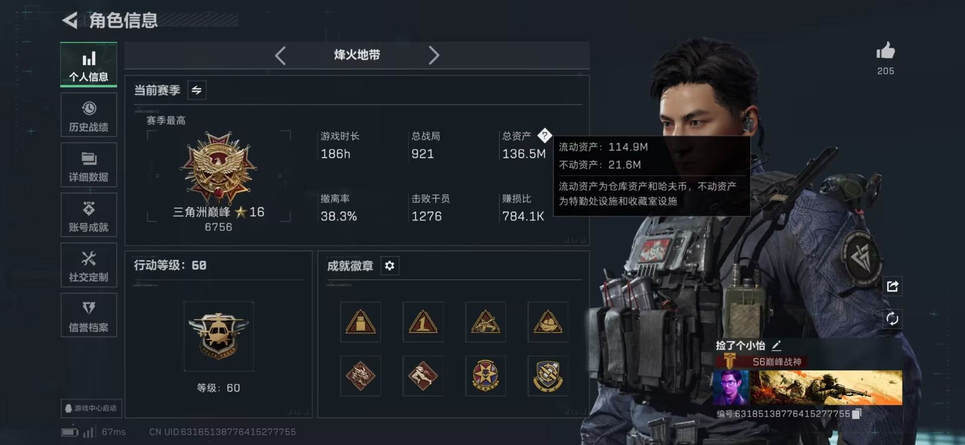Image resolution: width=965 pixels, height=445 pixels.
Task: Open 成就徽章 badge settings gear
Action: pyautogui.click(x=390, y=265)
